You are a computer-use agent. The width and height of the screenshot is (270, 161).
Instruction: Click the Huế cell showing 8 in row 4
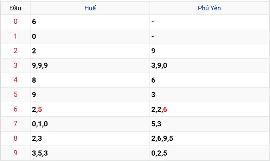tap(34, 80)
